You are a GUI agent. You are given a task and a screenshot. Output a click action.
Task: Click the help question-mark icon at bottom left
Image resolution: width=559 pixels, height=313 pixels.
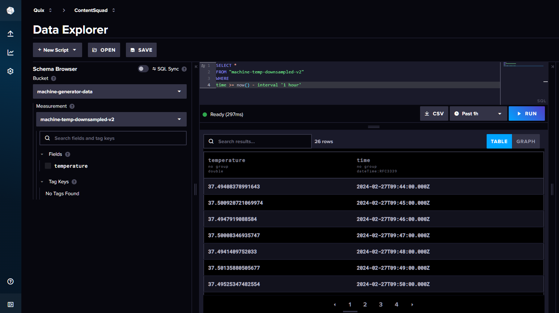[10, 281]
